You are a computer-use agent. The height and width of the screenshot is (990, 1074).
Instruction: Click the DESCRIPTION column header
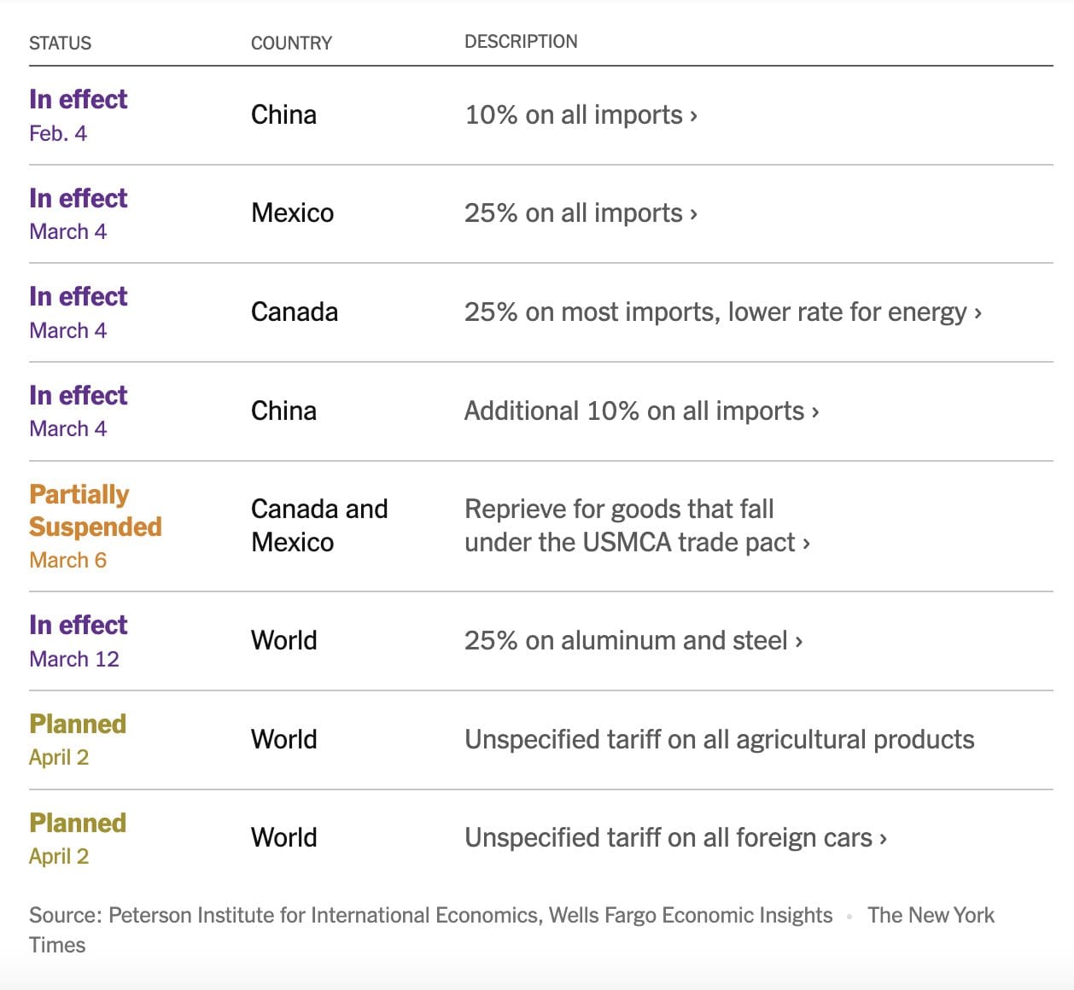click(521, 41)
